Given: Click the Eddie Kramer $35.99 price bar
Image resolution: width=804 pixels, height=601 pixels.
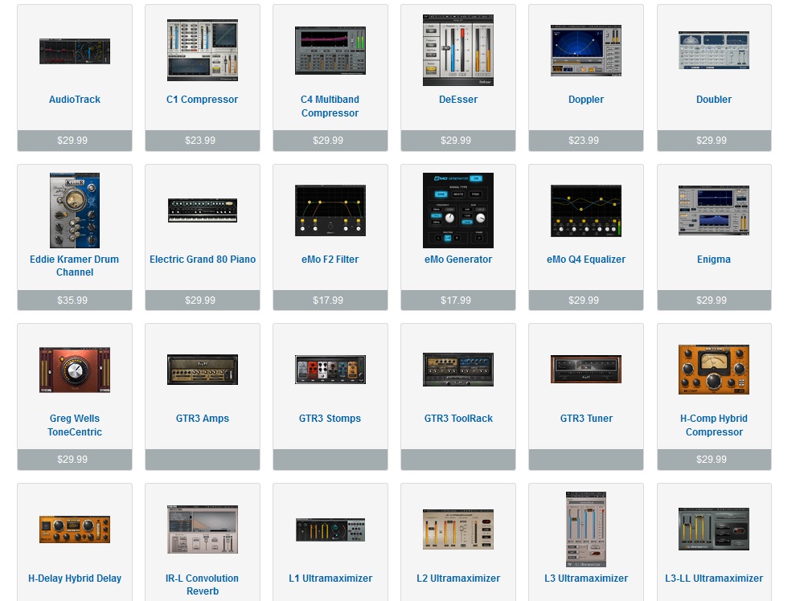Looking at the screenshot, I should [74, 300].
